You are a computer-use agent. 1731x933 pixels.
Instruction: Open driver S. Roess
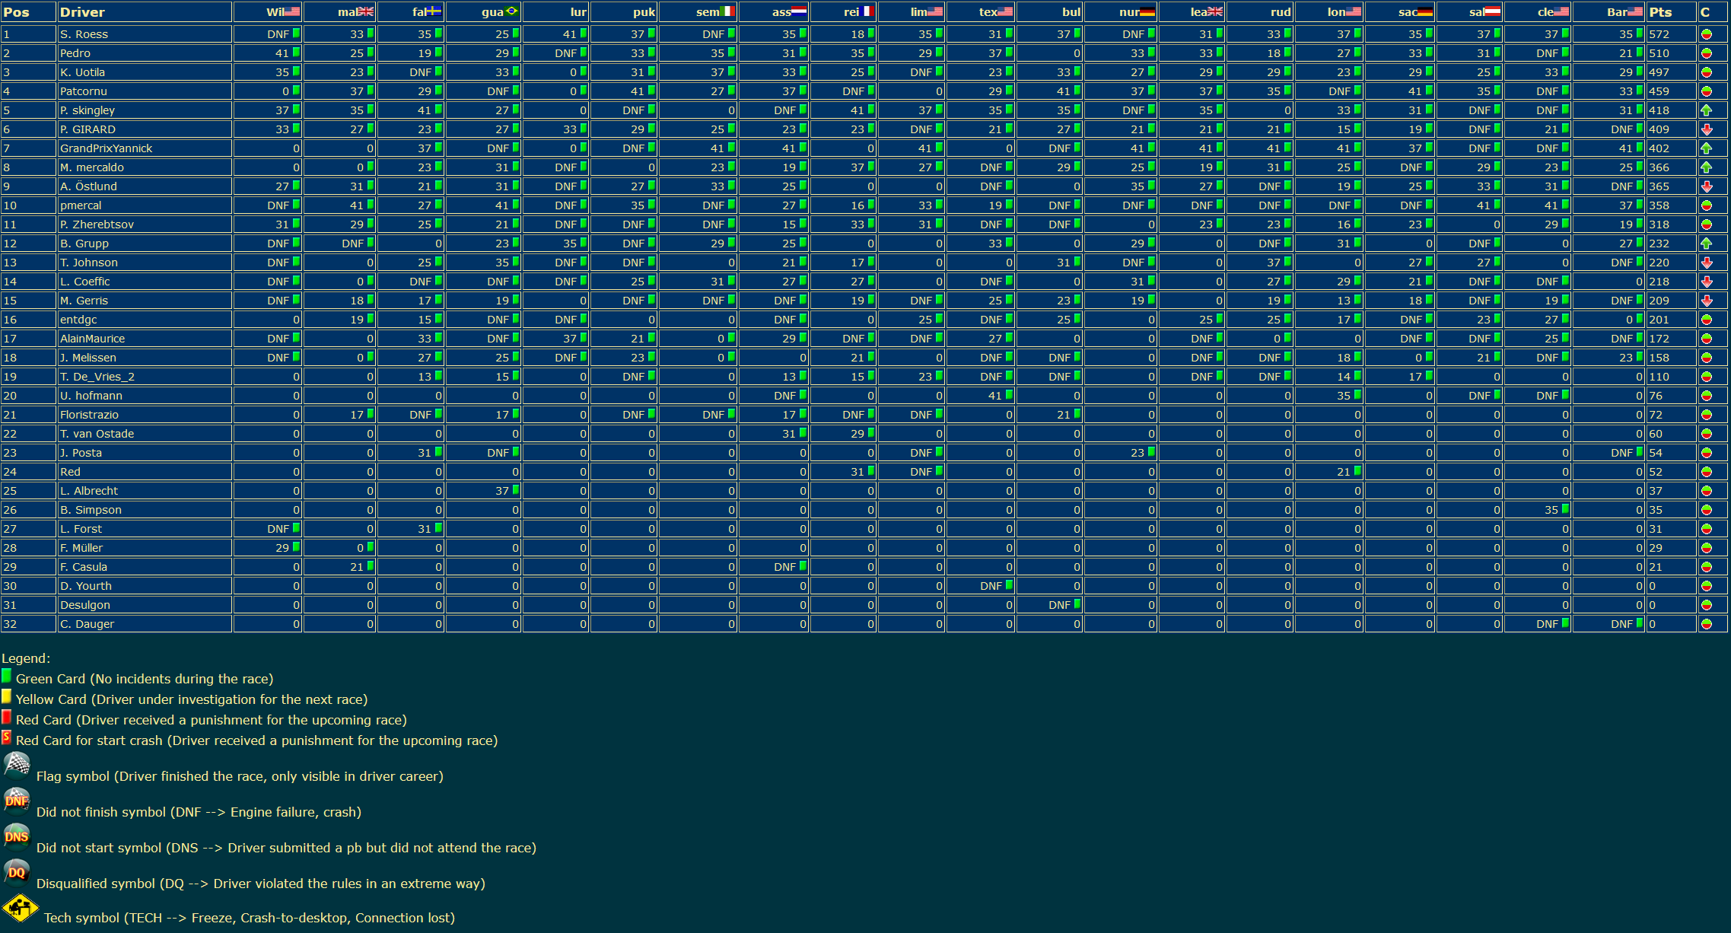[84, 34]
